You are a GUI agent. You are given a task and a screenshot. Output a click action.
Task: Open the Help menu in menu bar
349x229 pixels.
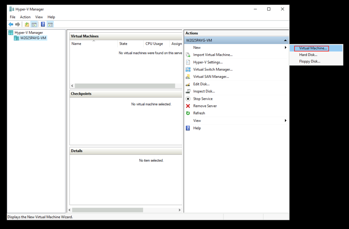51,17
